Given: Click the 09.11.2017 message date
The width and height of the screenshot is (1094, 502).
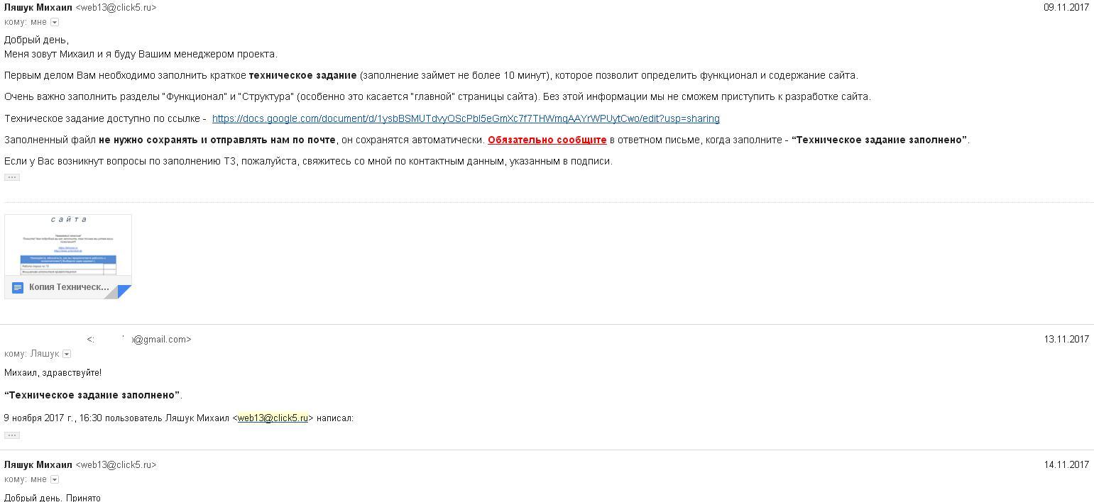Looking at the screenshot, I should coord(1066,7).
